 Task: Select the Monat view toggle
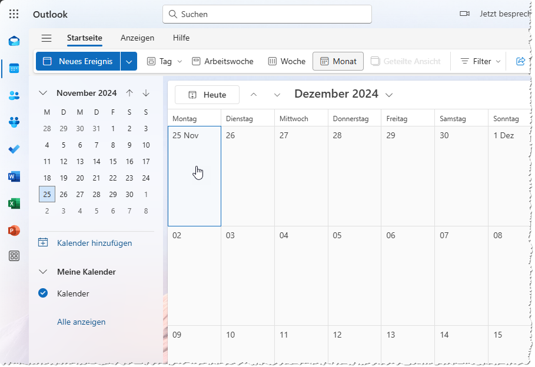click(338, 61)
